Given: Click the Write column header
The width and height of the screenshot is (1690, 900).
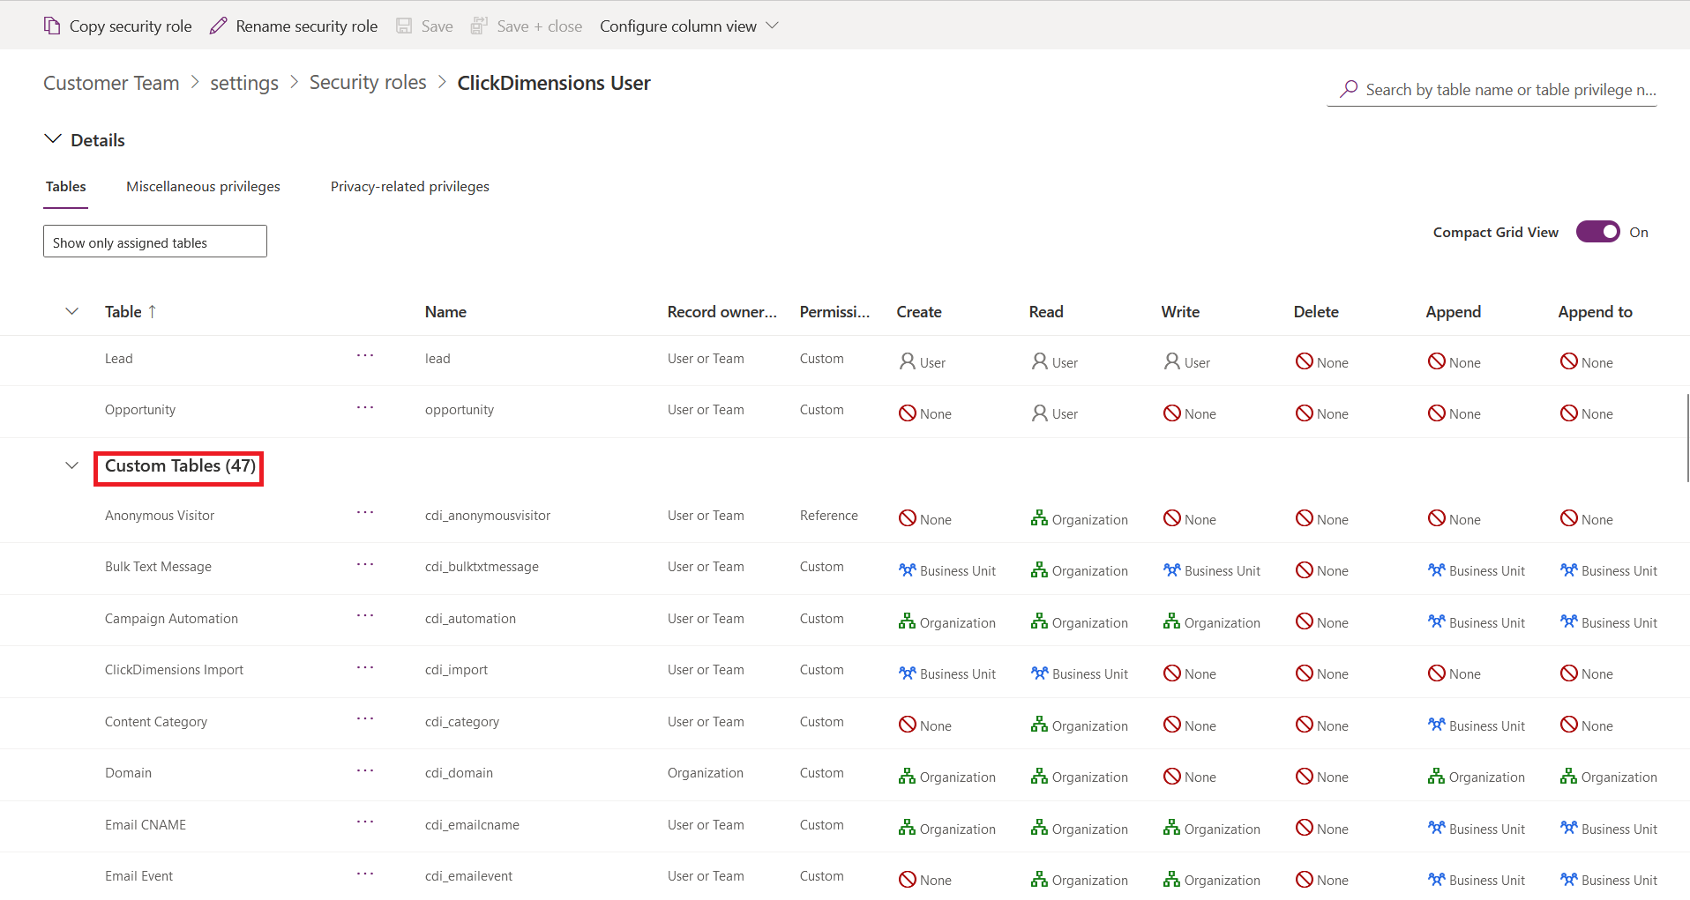Looking at the screenshot, I should tap(1180, 311).
